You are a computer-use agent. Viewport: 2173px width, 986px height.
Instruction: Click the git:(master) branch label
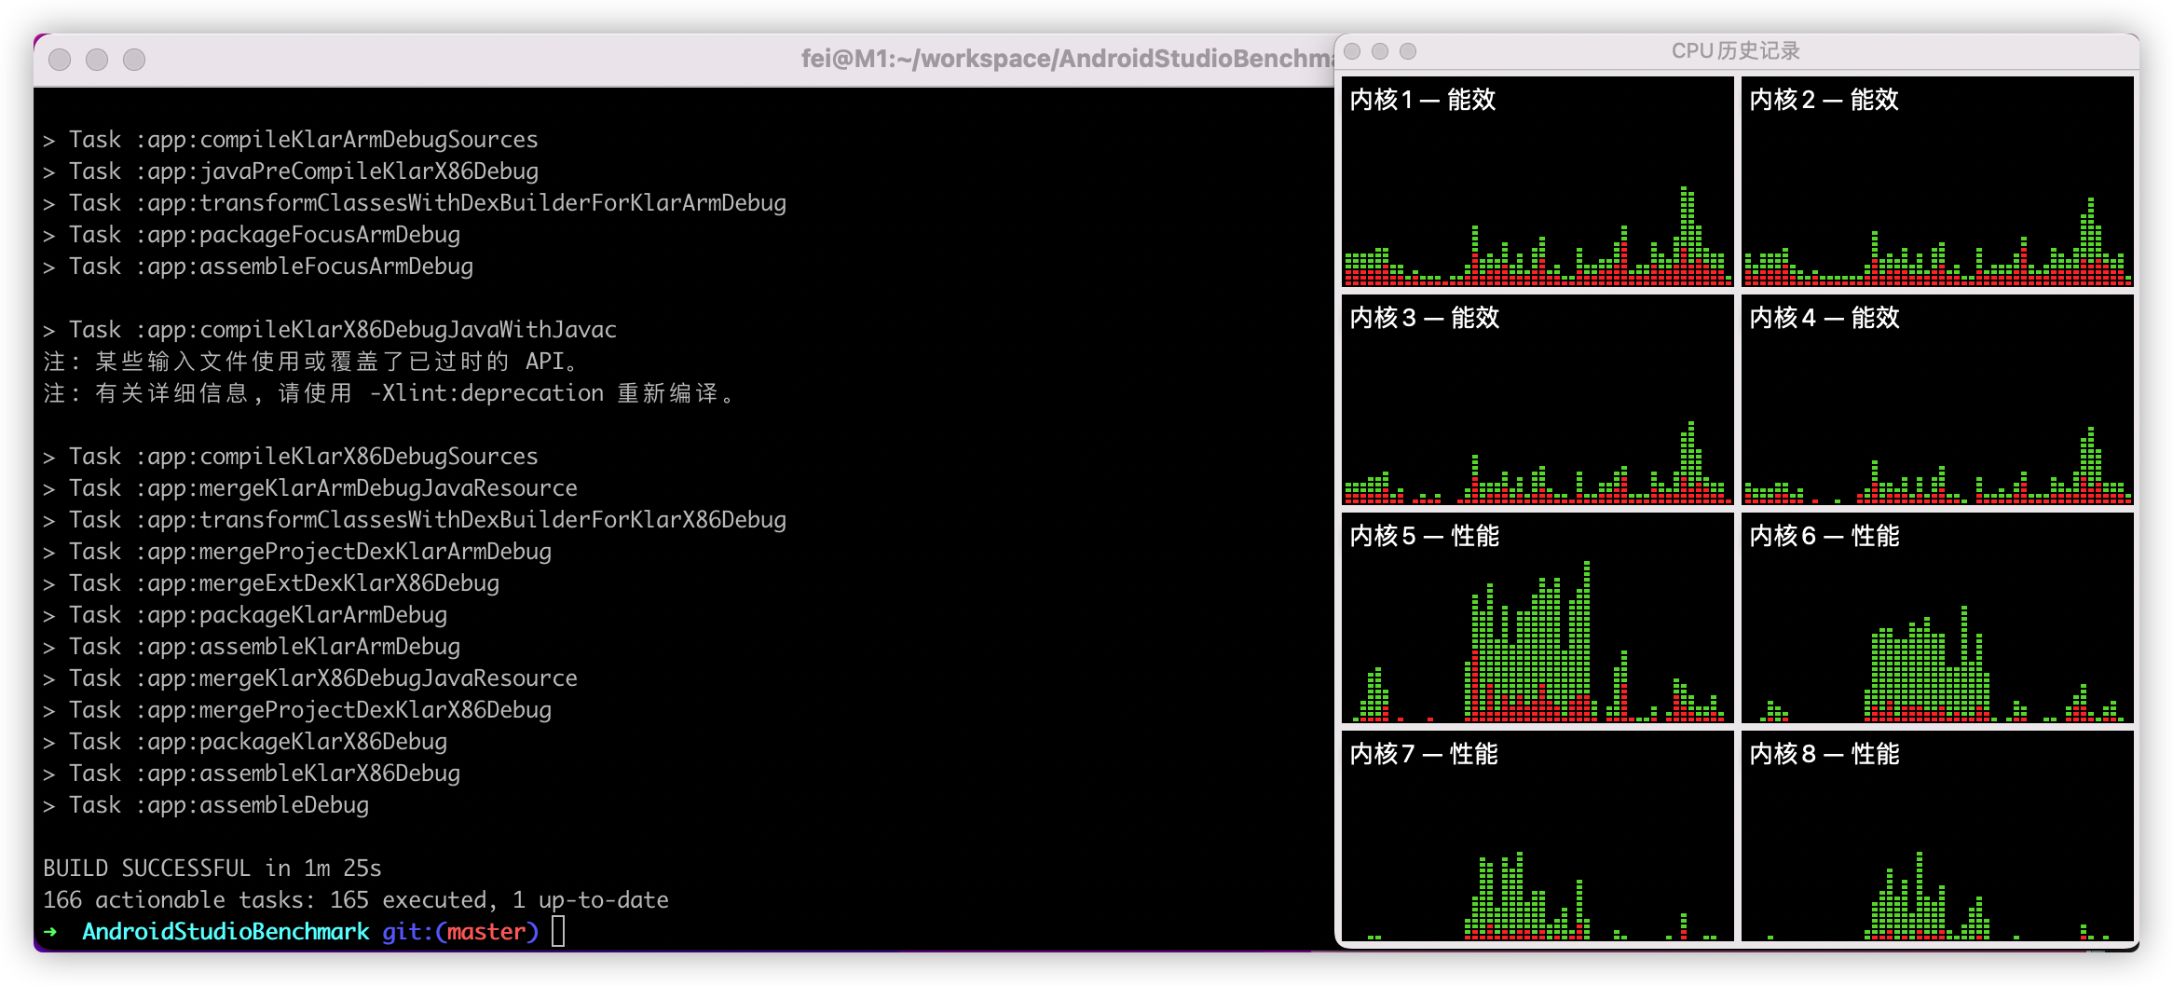click(460, 931)
